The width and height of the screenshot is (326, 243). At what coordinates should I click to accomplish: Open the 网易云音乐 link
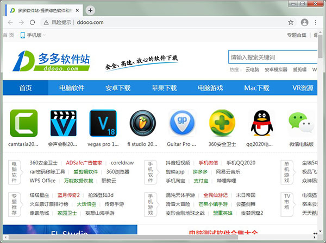tap(228, 171)
